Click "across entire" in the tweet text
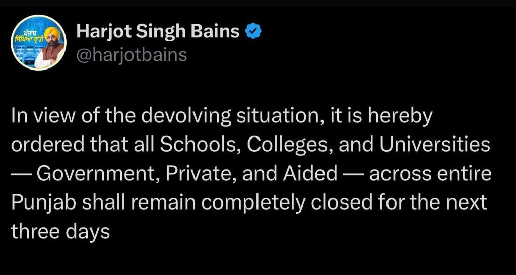Screen dimensions: 516x275 (x=430, y=174)
